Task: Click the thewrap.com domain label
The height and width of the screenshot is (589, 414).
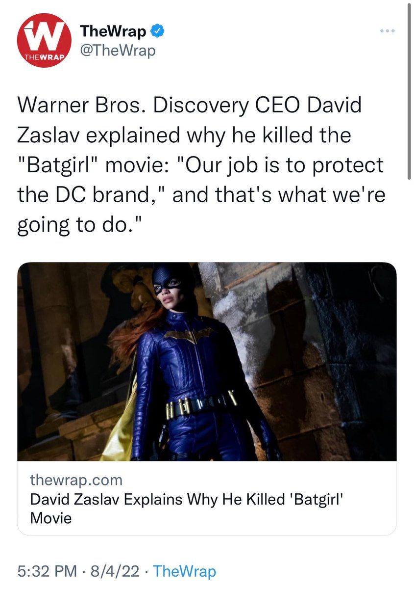Action: click(76, 479)
